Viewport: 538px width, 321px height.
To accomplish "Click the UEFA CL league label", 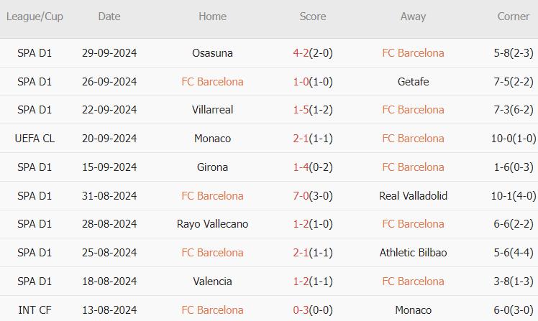I will click(35, 139).
